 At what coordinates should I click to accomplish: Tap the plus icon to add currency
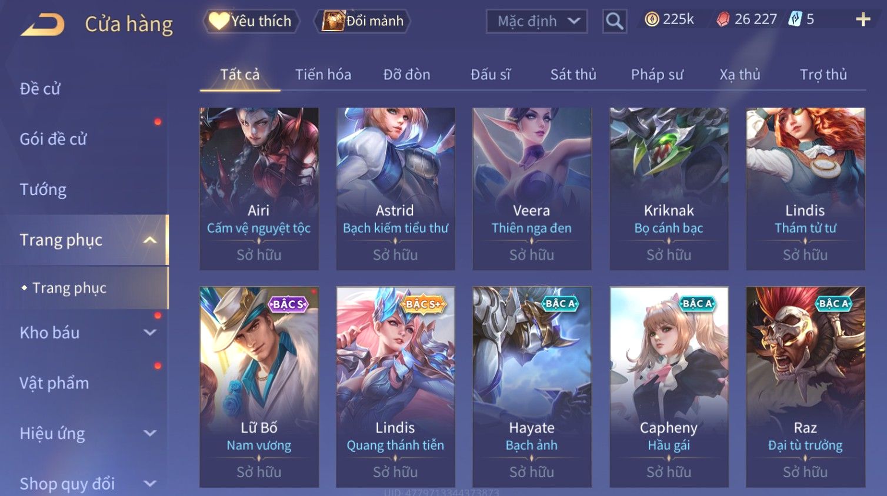click(863, 19)
